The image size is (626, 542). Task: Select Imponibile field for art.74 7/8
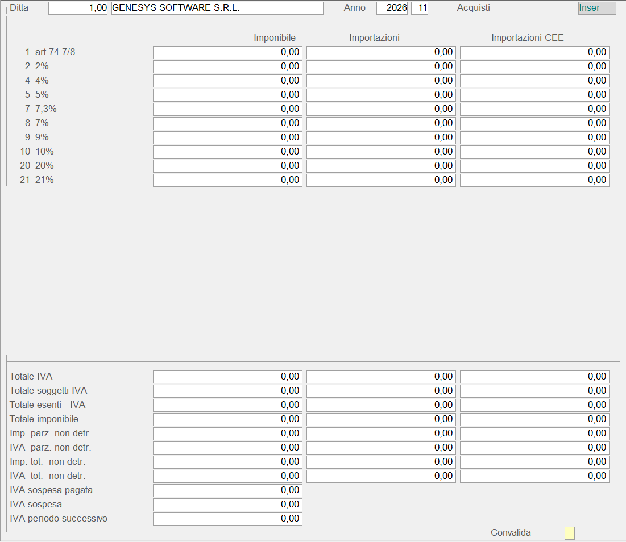(x=227, y=52)
